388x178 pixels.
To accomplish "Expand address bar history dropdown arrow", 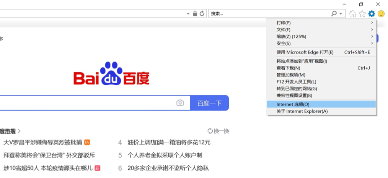I will [188, 14].
